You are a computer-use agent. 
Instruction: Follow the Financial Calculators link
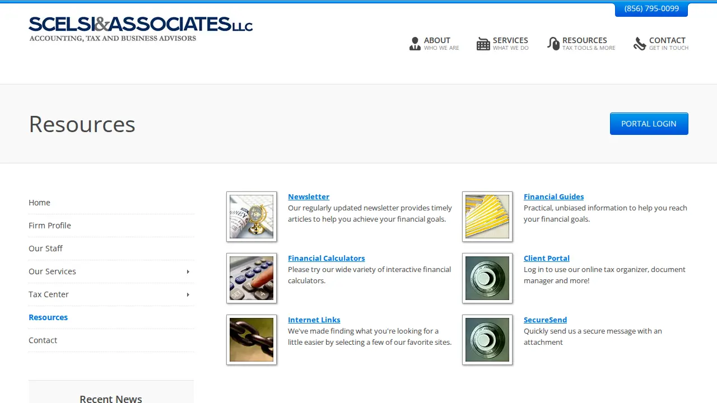click(x=326, y=258)
